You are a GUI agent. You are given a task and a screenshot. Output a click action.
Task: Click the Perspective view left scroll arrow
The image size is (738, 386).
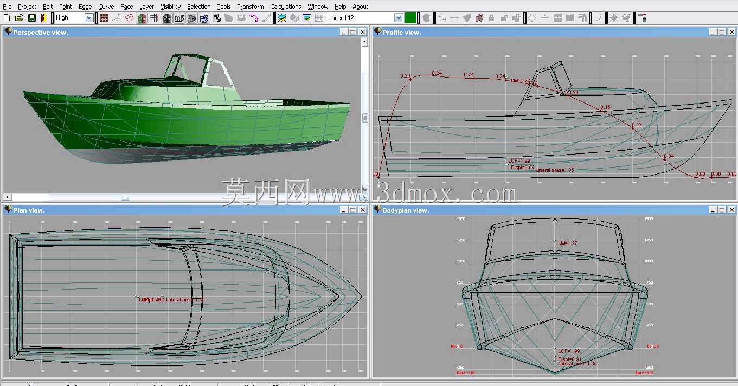[7, 197]
